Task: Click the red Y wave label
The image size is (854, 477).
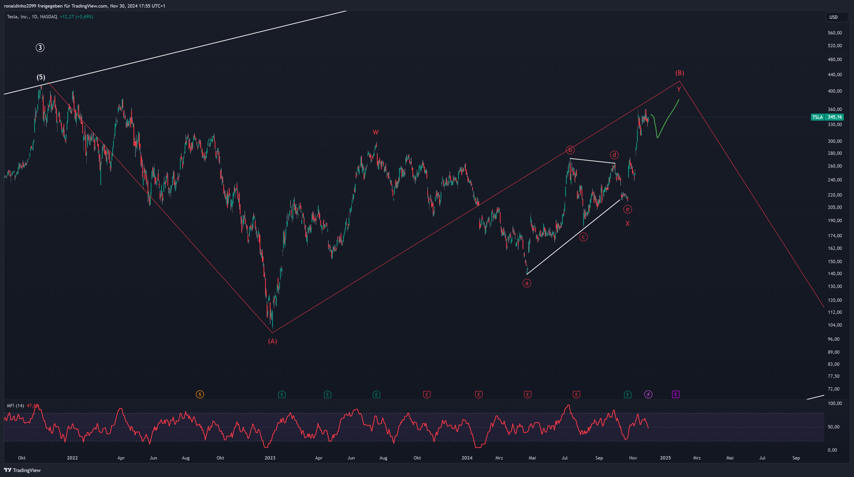Action: [x=678, y=89]
